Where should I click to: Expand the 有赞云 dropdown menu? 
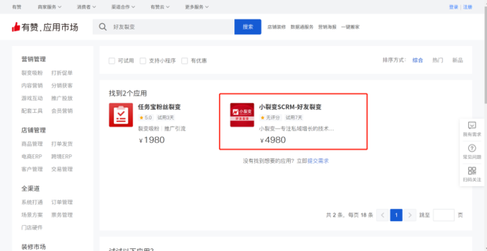pyautogui.click(x=159, y=7)
